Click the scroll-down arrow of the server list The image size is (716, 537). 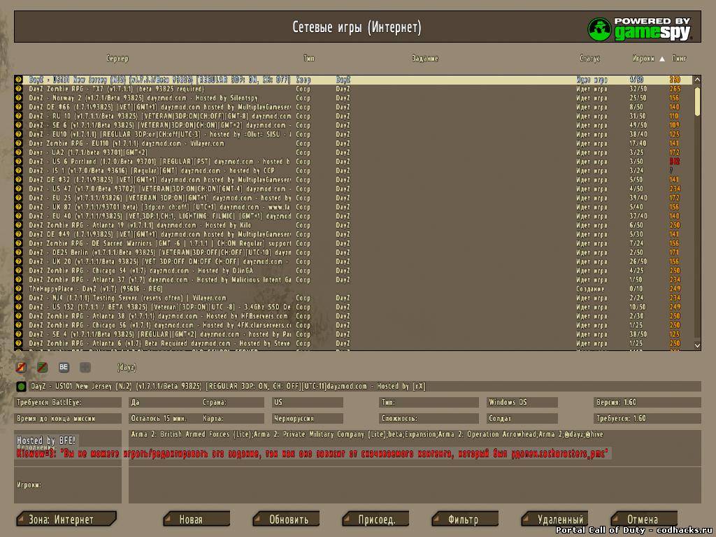coord(697,345)
